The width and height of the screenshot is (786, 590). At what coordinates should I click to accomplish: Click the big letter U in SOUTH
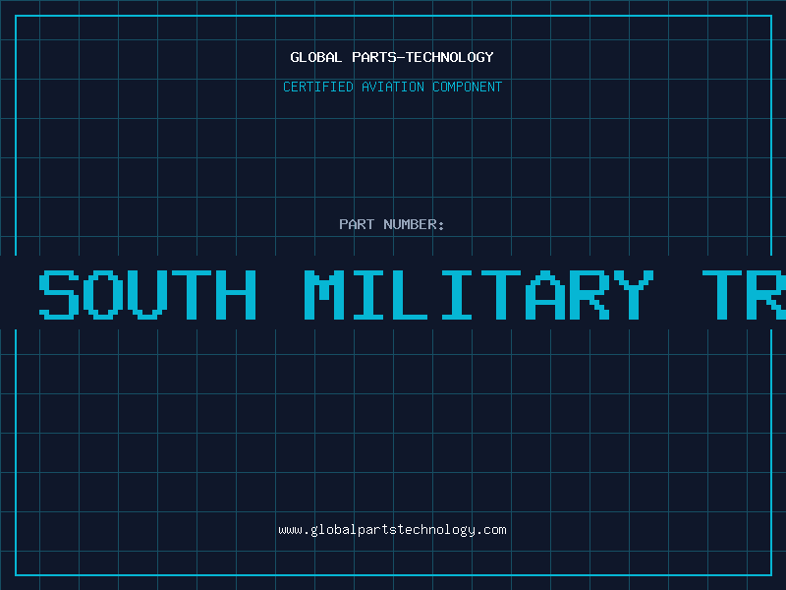148,294
